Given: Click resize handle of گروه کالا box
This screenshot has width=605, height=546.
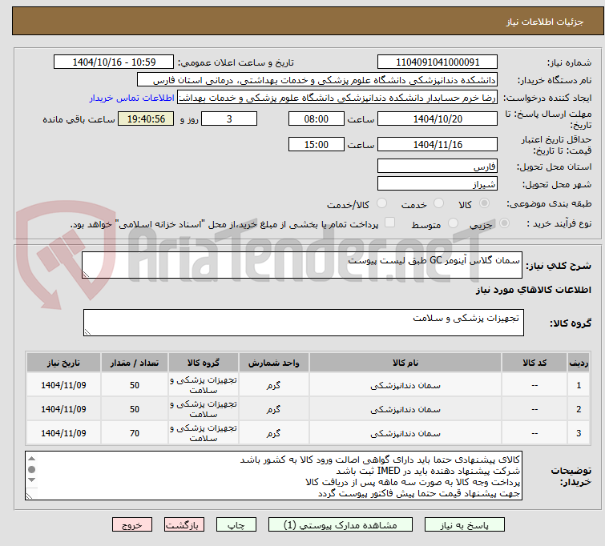Looking at the screenshot, I should coord(87,332).
